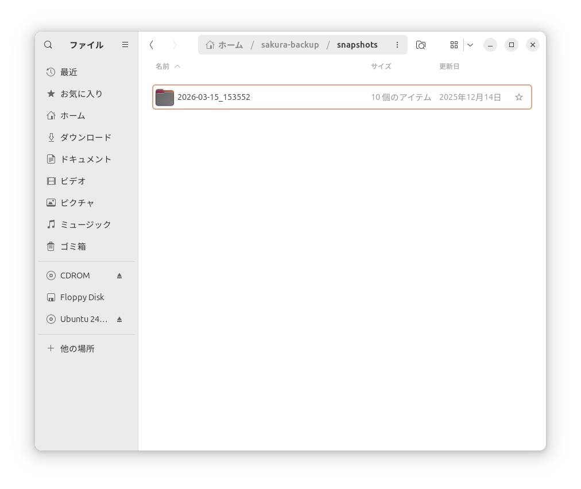Eject the Ubuntu 24 disk
Screen dimensions: 581x489
[119, 319]
